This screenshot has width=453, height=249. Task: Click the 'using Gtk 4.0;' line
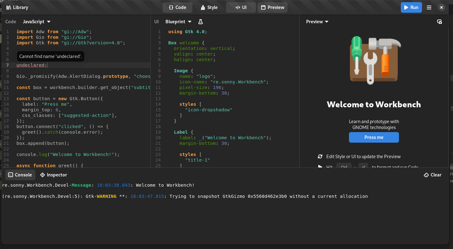coord(188,32)
